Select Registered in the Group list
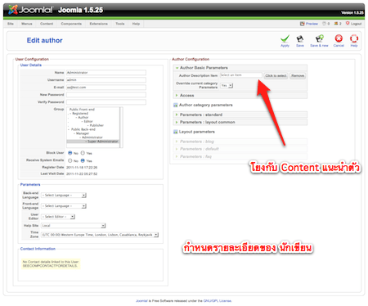 (80, 114)
